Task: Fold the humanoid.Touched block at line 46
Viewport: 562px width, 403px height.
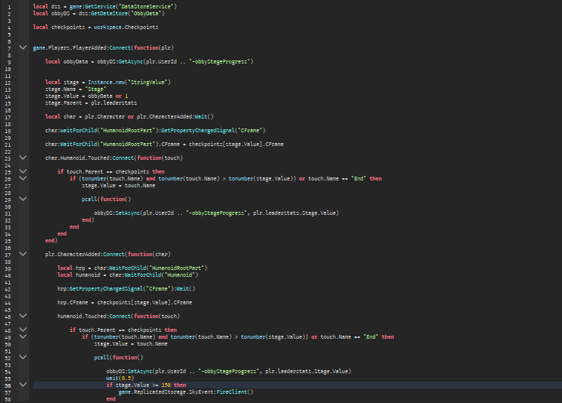Action: click(23, 316)
